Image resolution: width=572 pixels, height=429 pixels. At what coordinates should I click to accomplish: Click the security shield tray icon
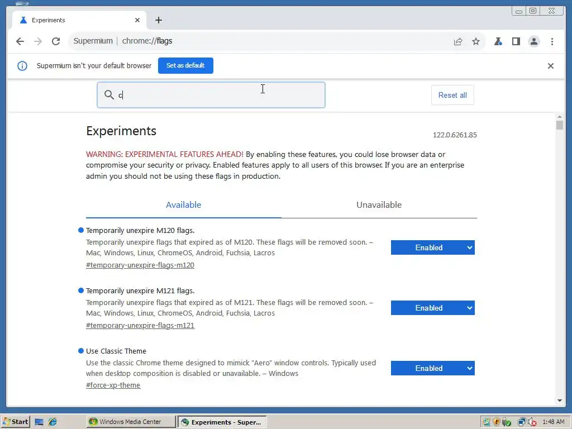coord(496,422)
